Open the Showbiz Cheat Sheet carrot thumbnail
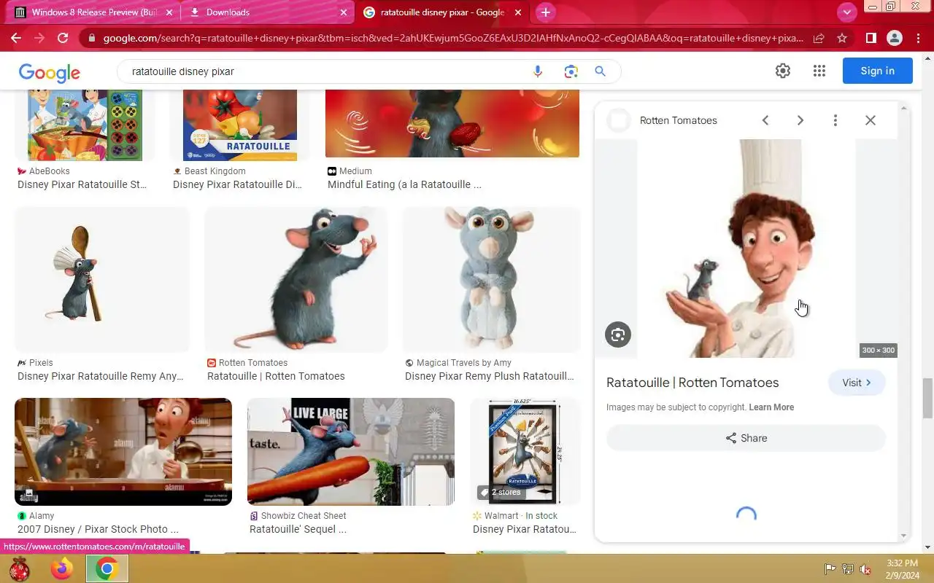Viewport: 934px width, 583px height. (351, 452)
